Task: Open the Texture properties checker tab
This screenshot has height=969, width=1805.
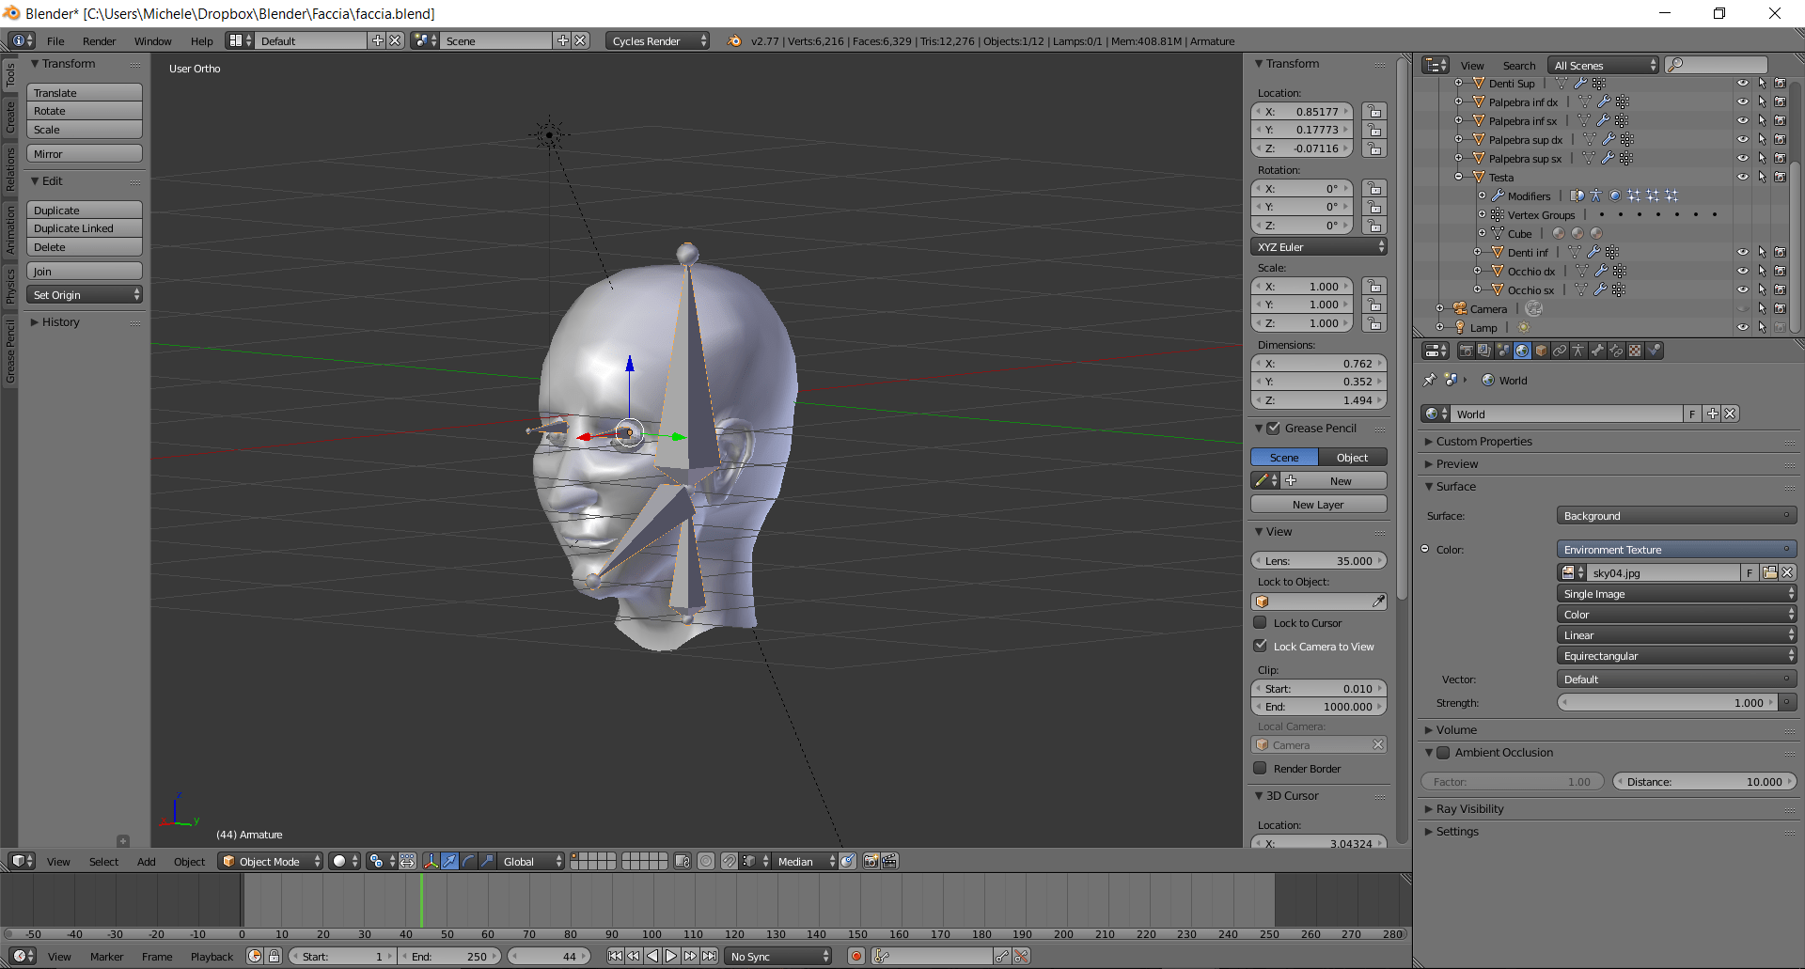Action: coord(1635,351)
